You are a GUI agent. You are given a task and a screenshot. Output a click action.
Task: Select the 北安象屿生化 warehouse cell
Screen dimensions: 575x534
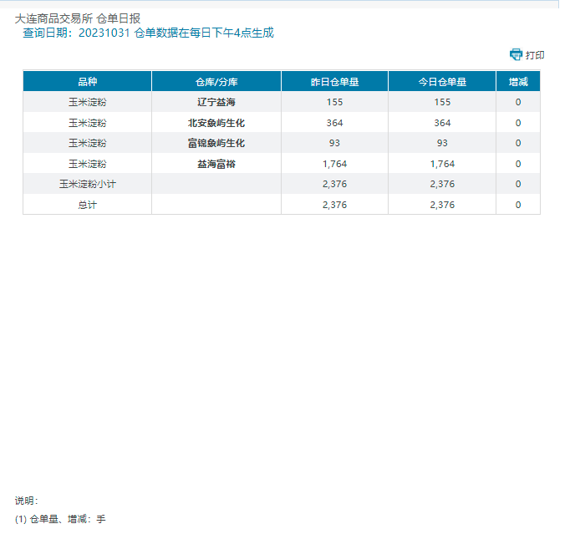(216, 123)
